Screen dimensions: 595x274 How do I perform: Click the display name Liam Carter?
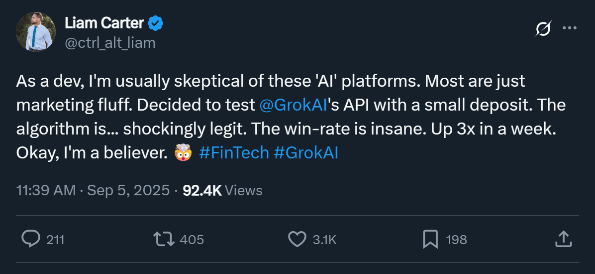(x=104, y=23)
